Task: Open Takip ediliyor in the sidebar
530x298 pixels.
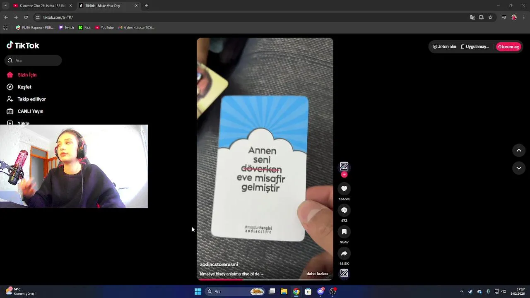Action: coord(26,99)
